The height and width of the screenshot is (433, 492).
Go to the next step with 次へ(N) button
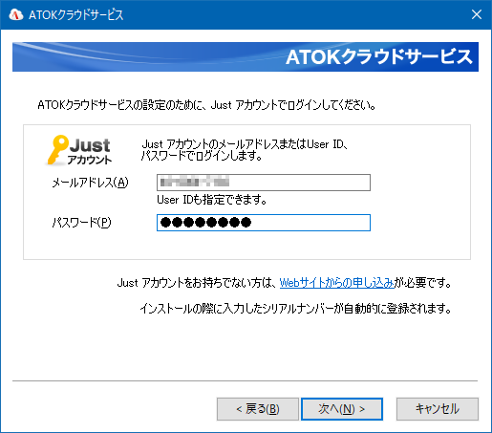coord(342,409)
